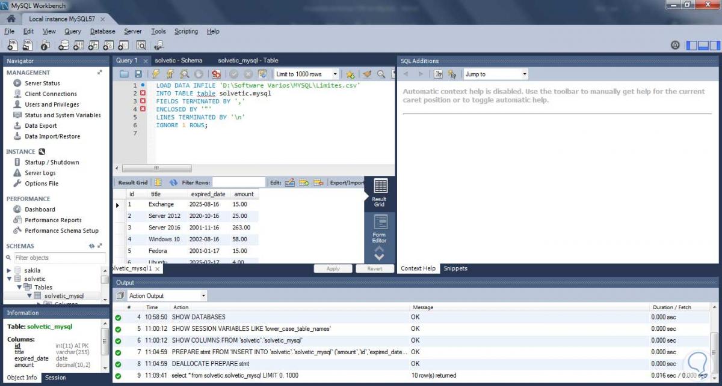Collapse the solvetic_mysql table node

point(29,296)
